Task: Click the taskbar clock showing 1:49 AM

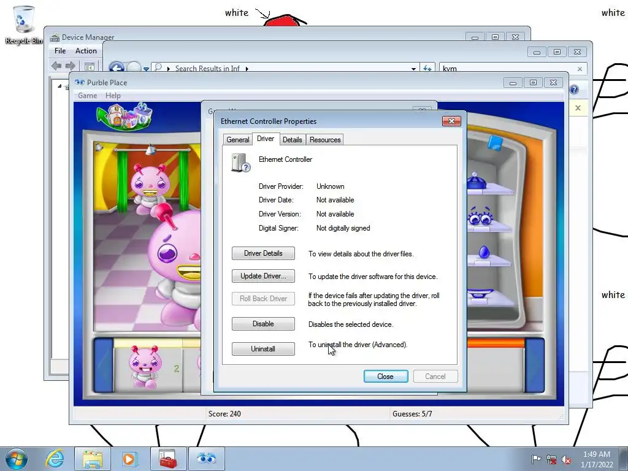Action: point(597,459)
